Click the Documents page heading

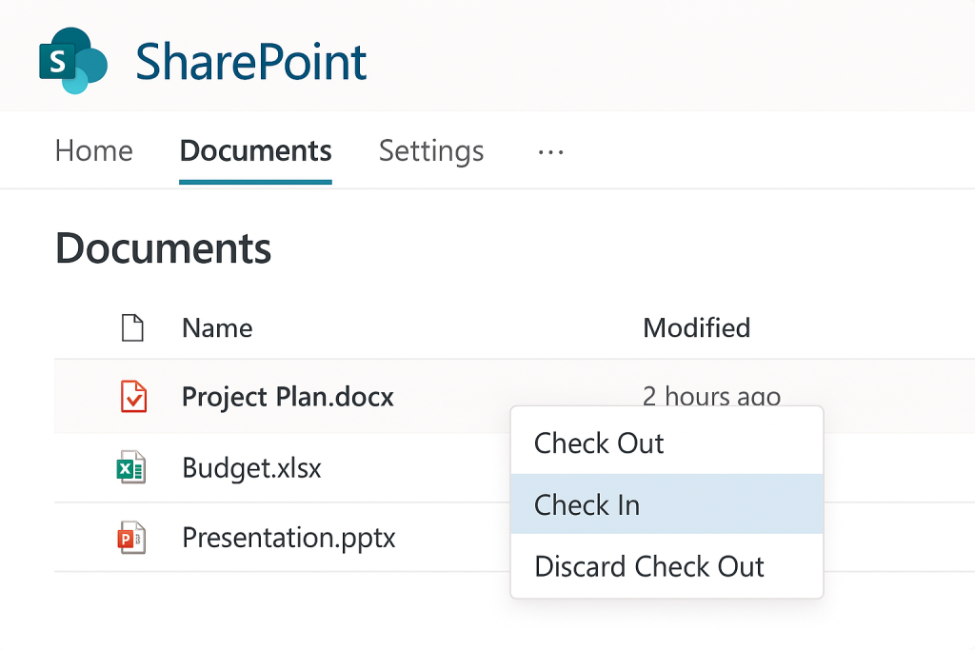point(164,249)
